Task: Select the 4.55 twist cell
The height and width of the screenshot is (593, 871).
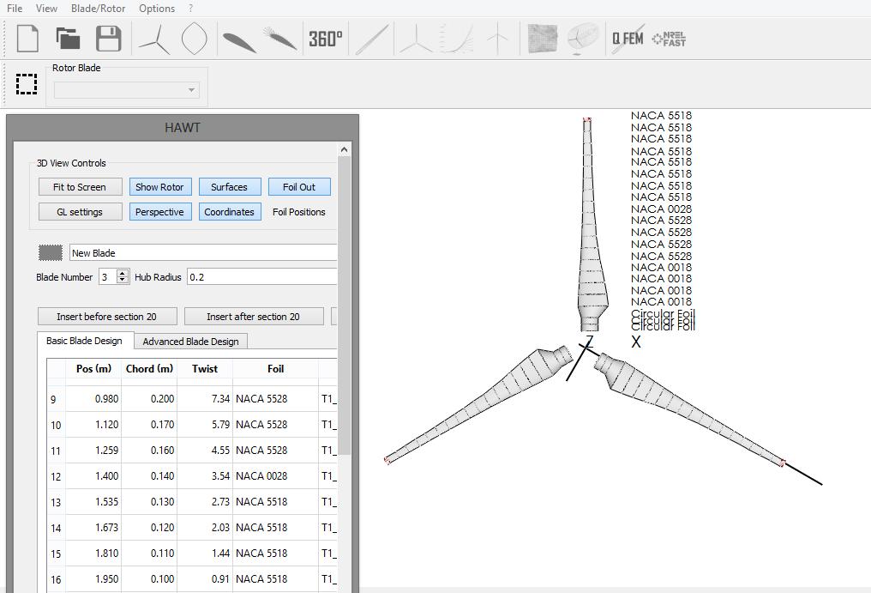Action: click(205, 450)
